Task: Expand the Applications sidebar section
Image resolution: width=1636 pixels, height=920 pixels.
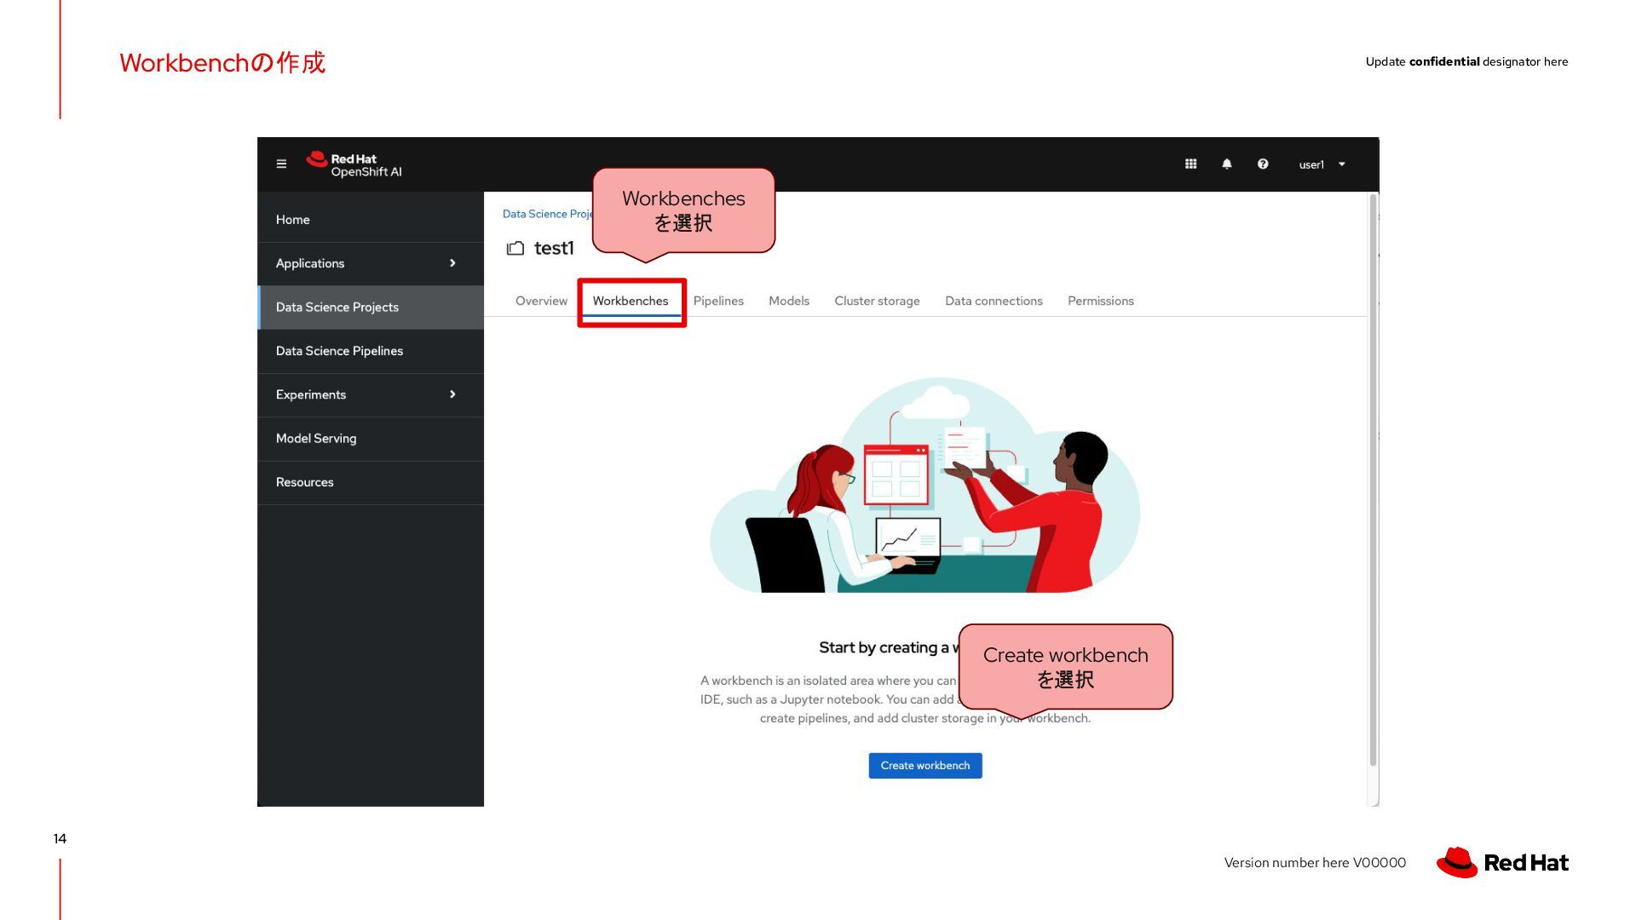Action: [x=371, y=263]
